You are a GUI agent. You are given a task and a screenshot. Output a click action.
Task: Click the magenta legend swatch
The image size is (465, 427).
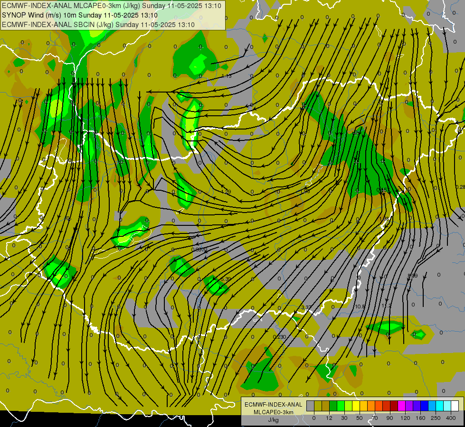pos(401,406)
